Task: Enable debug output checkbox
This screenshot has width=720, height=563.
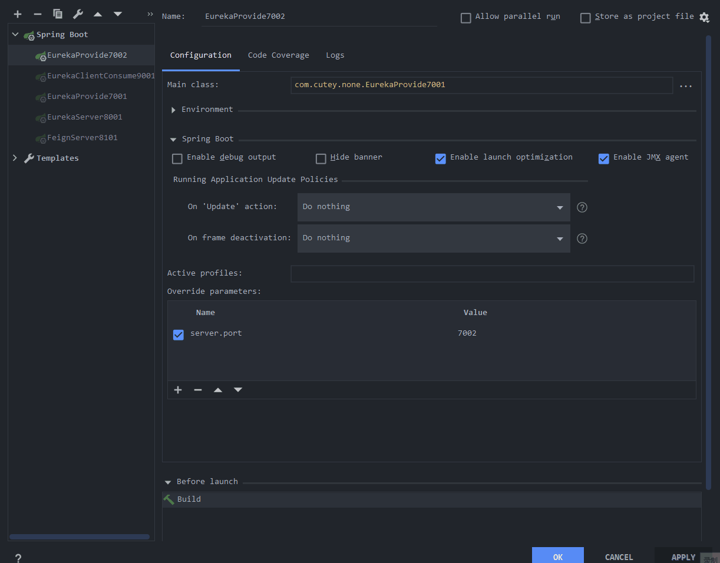Action: tap(177, 158)
